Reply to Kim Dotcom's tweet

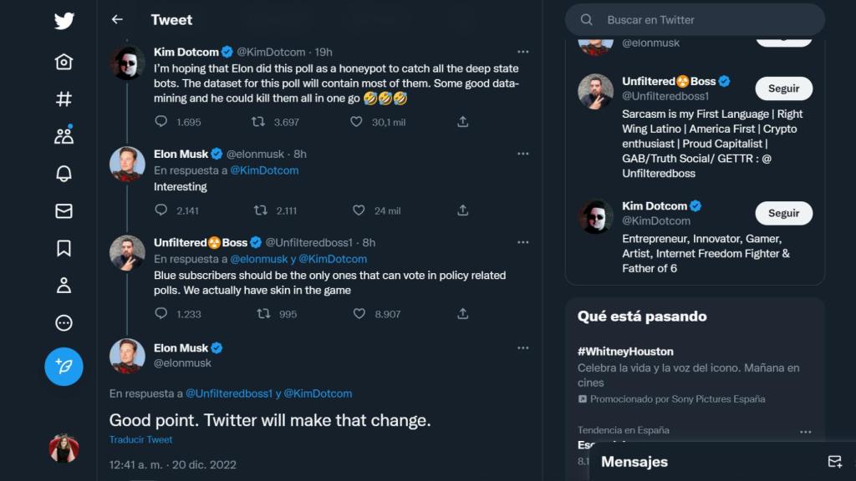pyautogui.click(x=160, y=121)
